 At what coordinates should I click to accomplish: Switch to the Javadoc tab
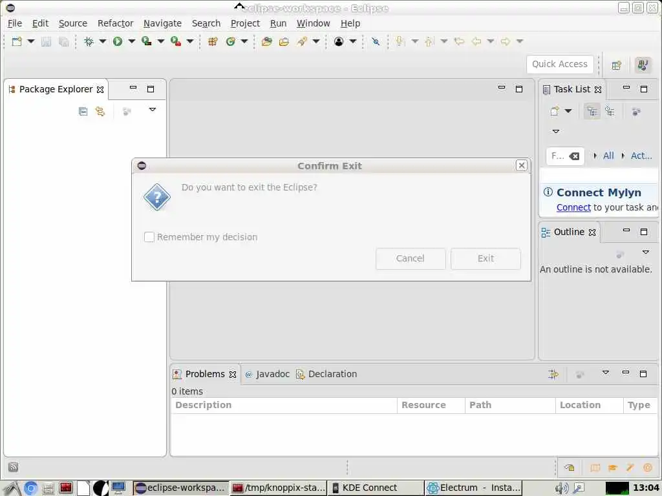268,374
